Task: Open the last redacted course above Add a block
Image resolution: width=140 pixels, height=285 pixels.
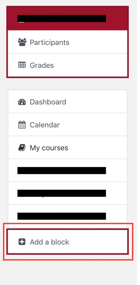Action: 62,216
